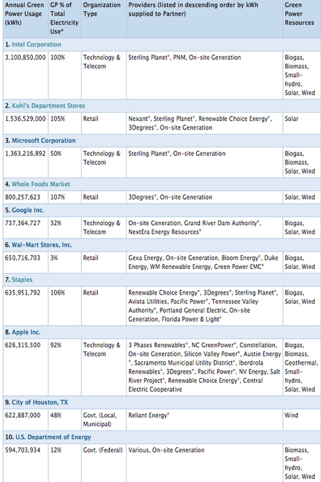Click the 'GP % of Total Electricity Use' header

(65, 18)
